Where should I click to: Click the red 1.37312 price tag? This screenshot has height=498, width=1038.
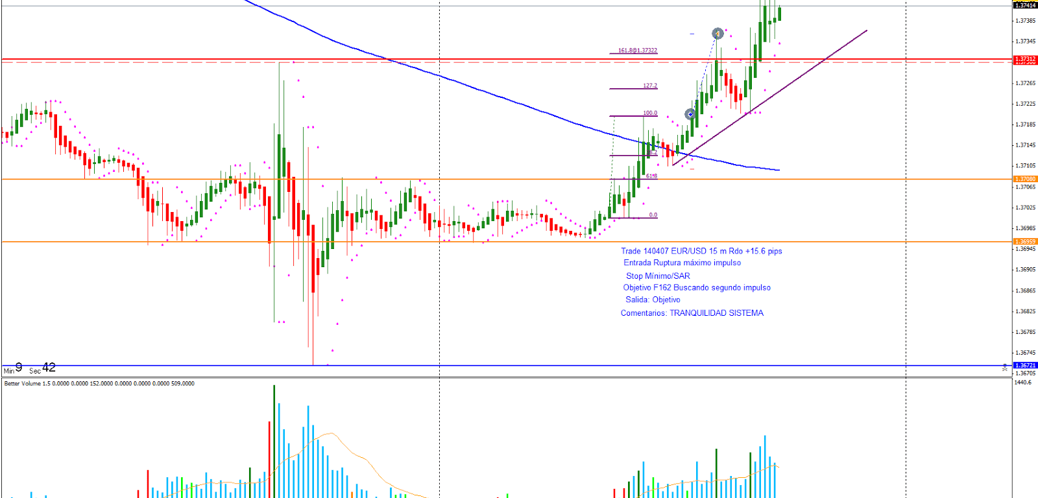[1025, 59]
